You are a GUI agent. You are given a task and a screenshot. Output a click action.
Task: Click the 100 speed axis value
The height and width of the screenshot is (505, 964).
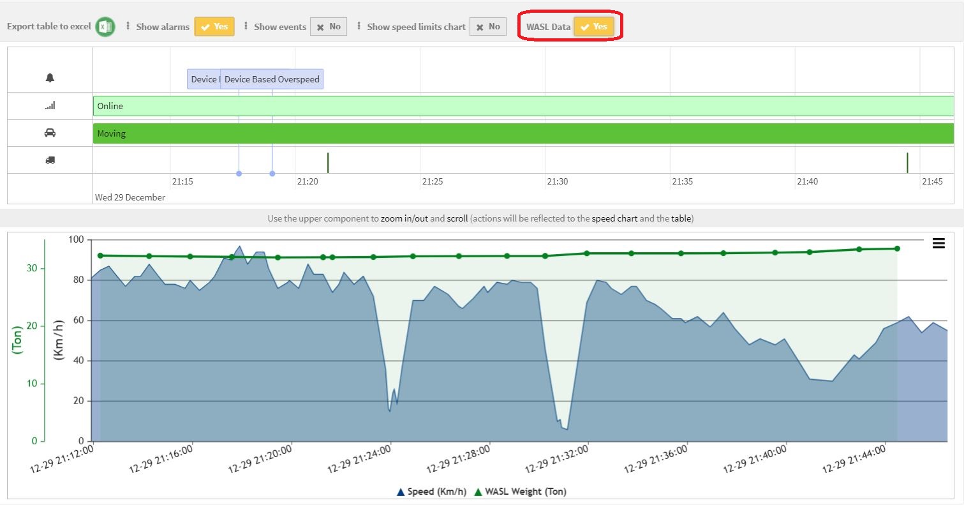[76, 239]
